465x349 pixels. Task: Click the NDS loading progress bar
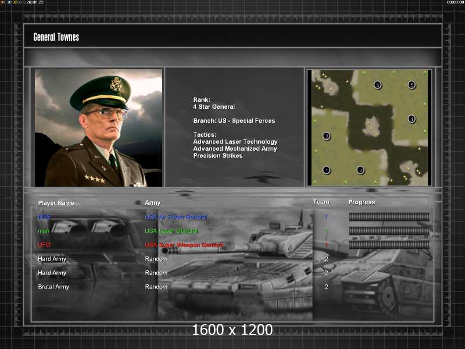pos(389,217)
